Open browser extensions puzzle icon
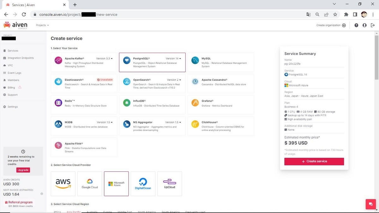The width and height of the screenshot is (379, 213). 346,15
